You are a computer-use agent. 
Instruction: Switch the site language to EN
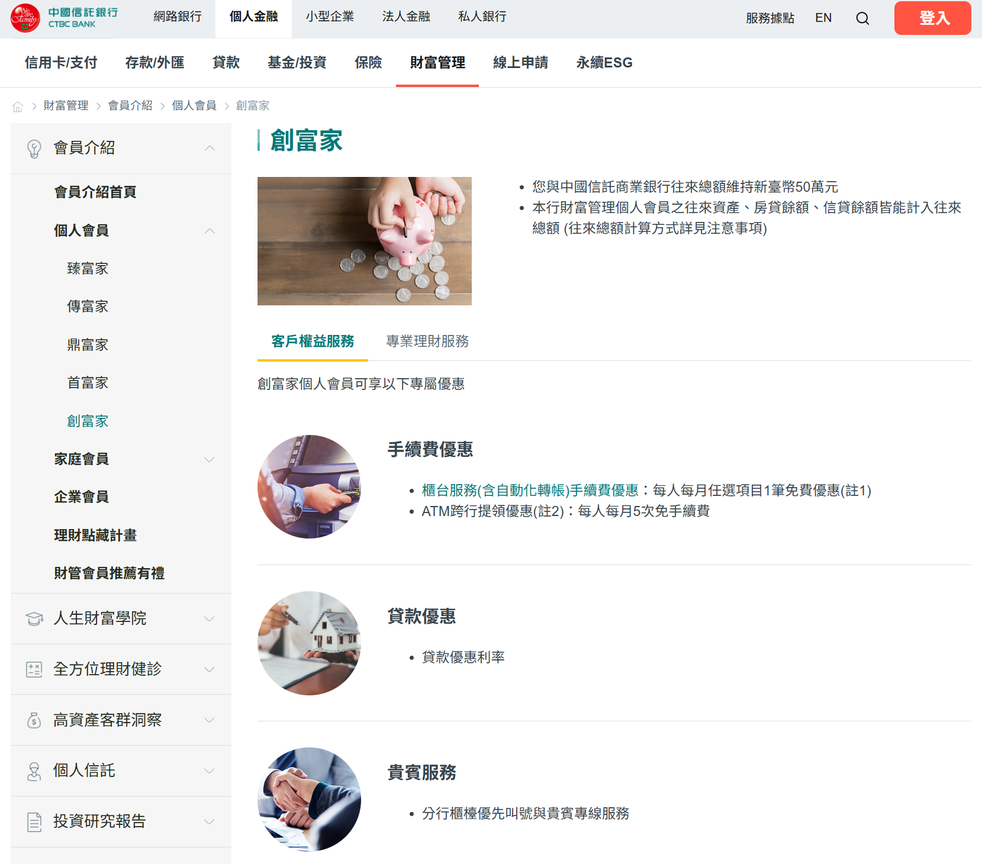[x=823, y=18]
